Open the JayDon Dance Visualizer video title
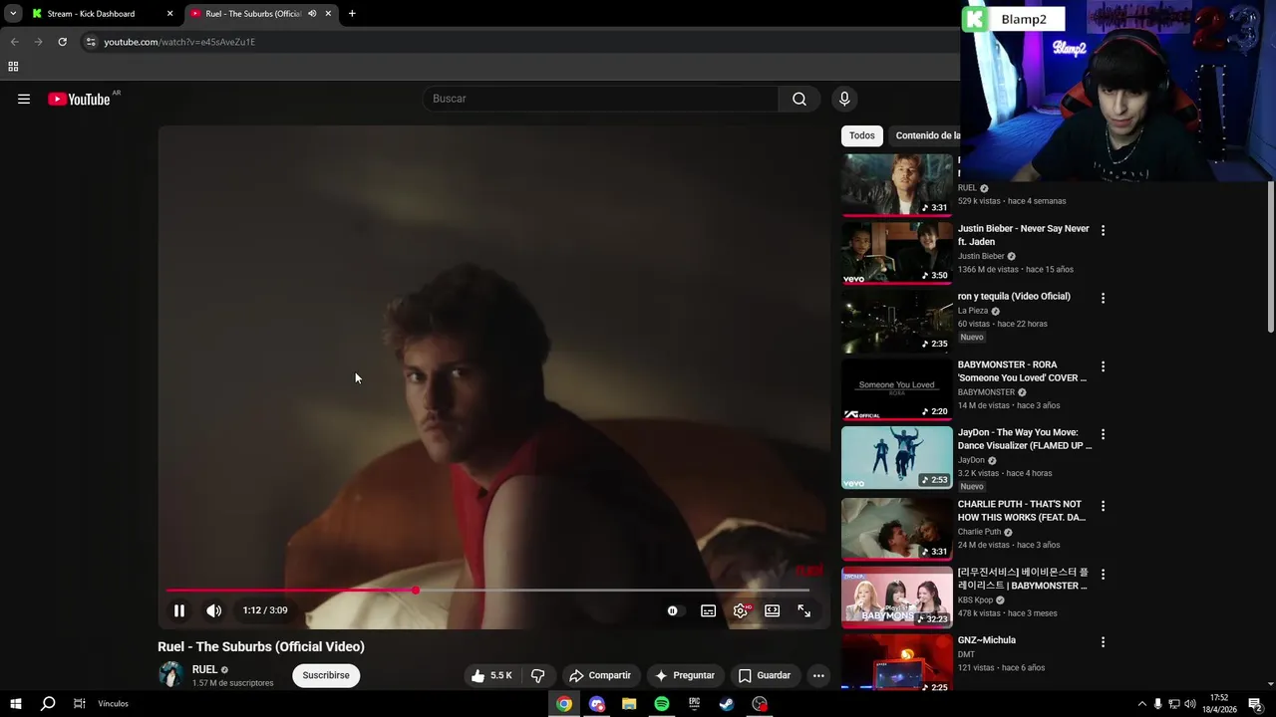The width and height of the screenshot is (1276, 717). click(x=1025, y=439)
